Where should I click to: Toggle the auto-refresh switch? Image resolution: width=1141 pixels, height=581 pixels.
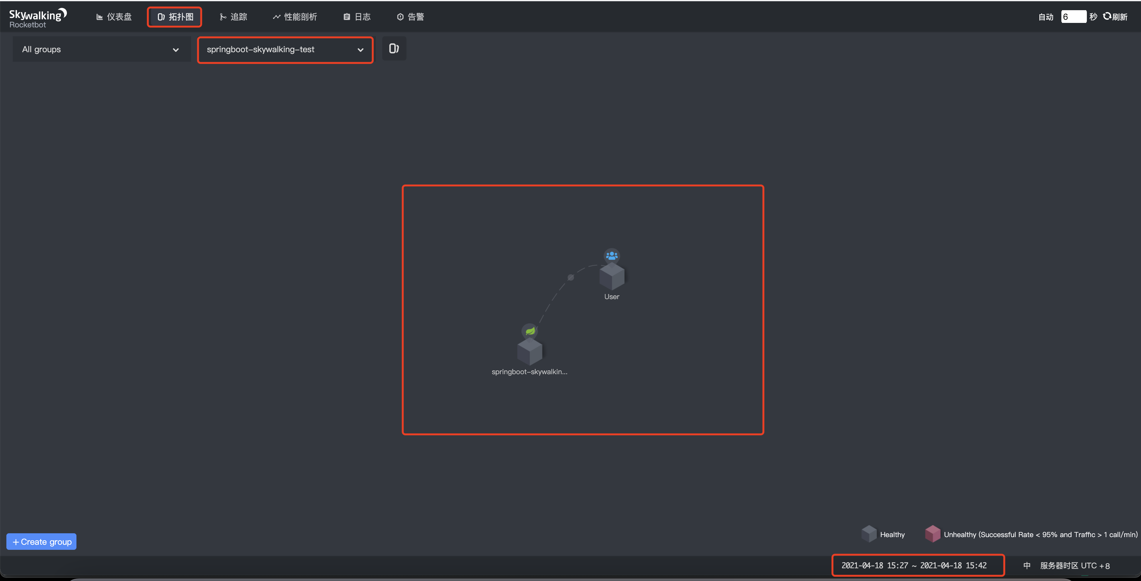point(1045,17)
